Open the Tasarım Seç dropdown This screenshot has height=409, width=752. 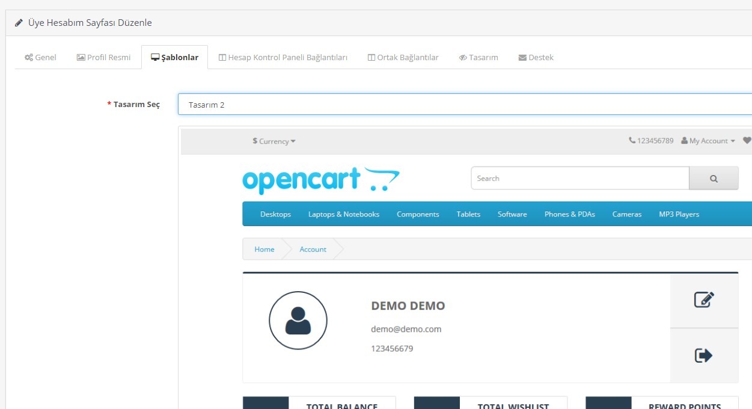pyautogui.click(x=465, y=105)
